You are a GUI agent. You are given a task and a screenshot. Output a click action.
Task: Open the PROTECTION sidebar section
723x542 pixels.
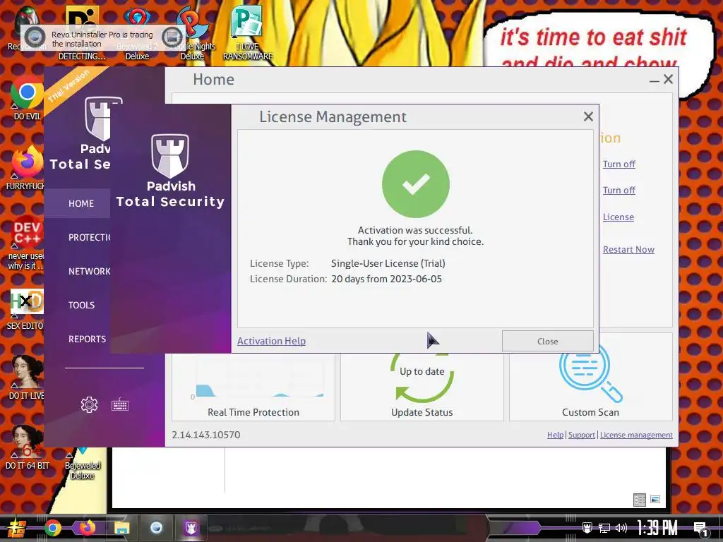pyautogui.click(x=89, y=237)
